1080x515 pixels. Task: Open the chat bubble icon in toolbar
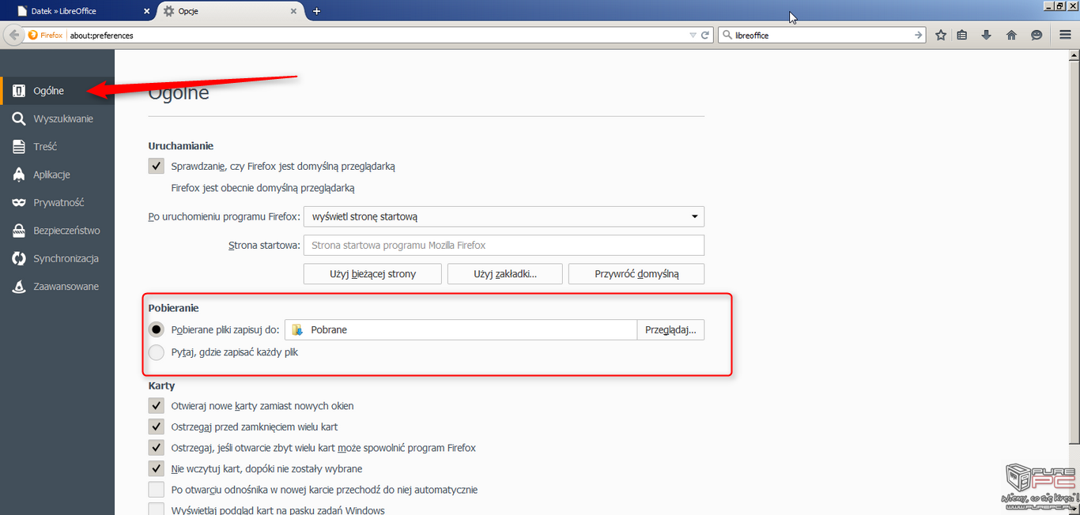[x=1037, y=36]
